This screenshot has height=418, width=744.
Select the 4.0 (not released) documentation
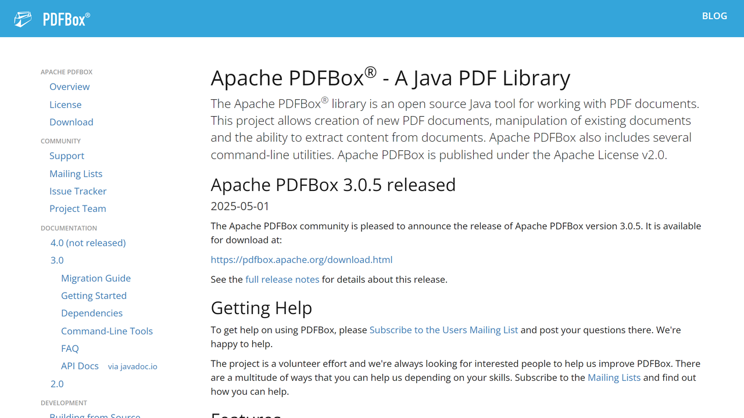coord(88,243)
